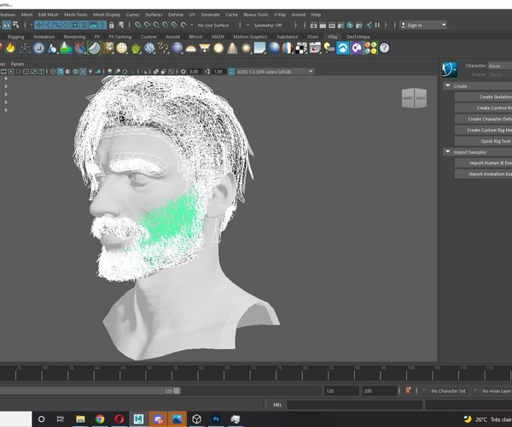Viewport: 512px width, 427px height.
Task: Click the light bulb settings shelf icon
Action: 329,48
